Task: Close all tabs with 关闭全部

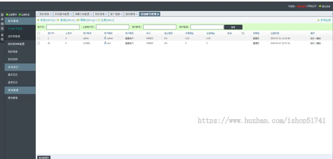Action: pyautogui.click(x=324, y=20)
